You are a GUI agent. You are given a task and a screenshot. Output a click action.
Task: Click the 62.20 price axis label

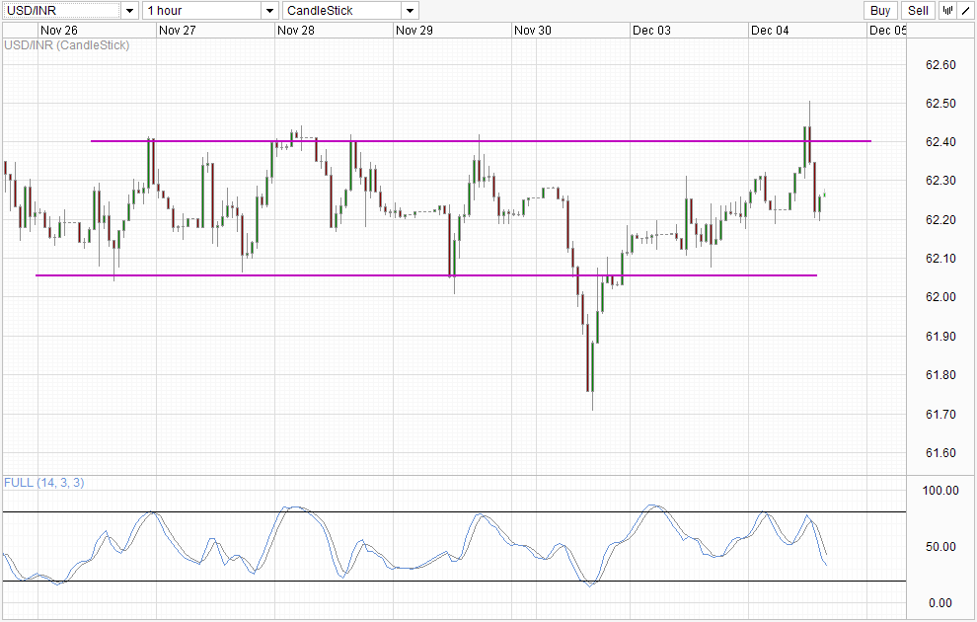940,220
